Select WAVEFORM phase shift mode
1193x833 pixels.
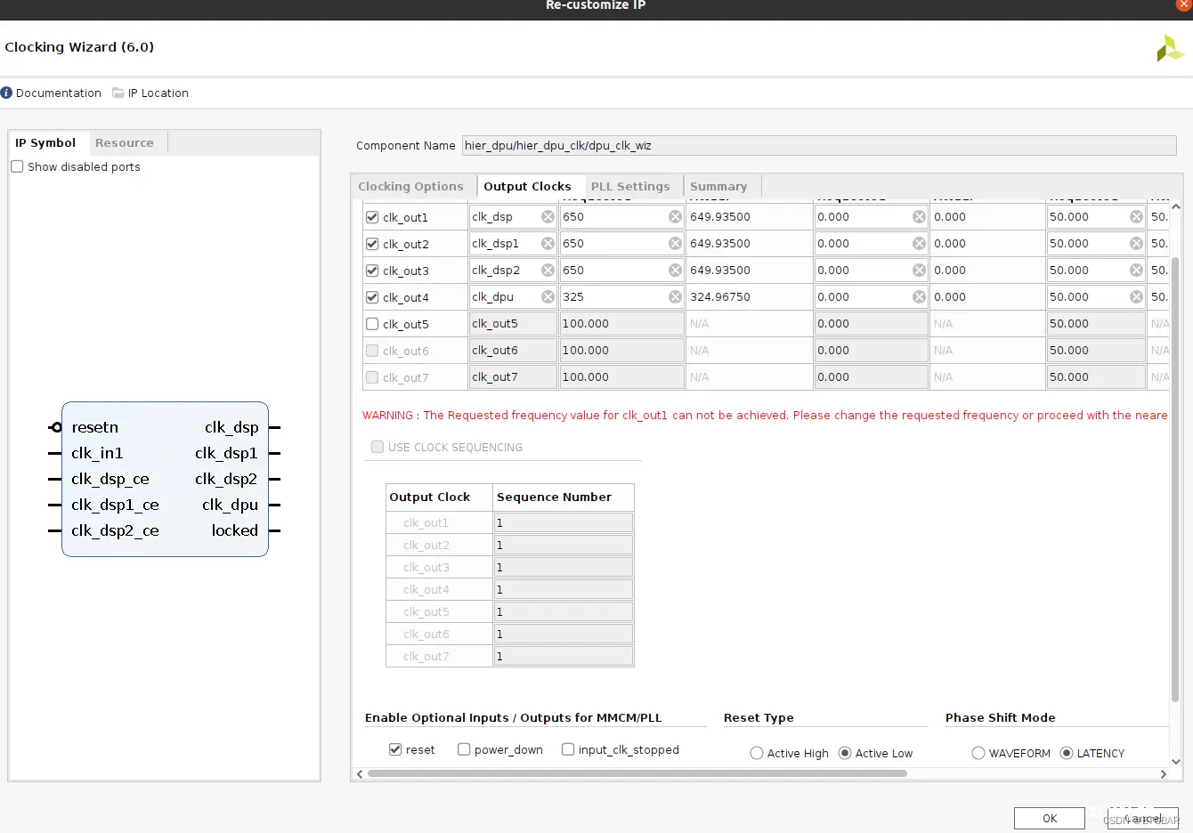pyautogui.click(x=978, y=753)
